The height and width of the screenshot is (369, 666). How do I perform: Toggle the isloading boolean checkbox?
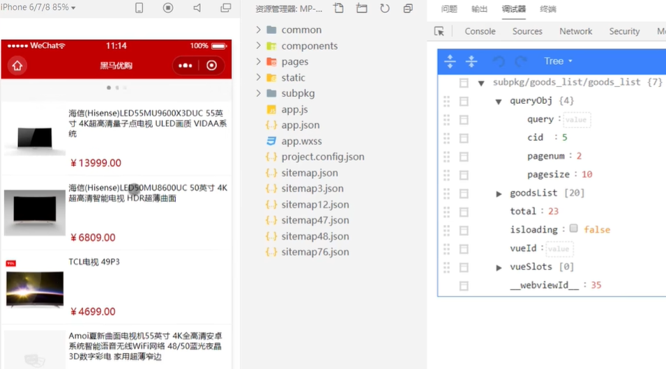[x=573, y=228]
